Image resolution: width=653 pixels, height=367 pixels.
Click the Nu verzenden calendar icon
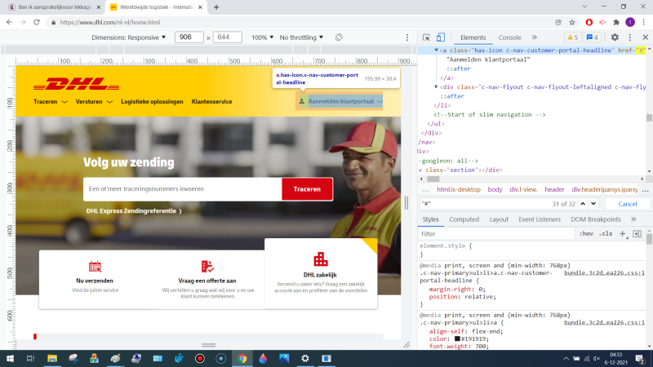pyautogui.click(x=95, y=266)
